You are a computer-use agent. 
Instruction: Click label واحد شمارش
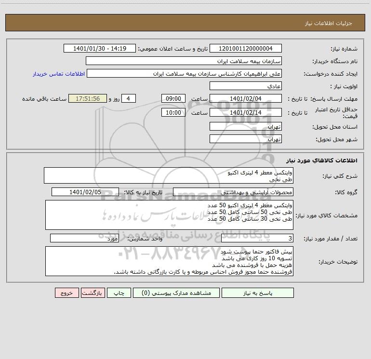[x=145, y=239]
